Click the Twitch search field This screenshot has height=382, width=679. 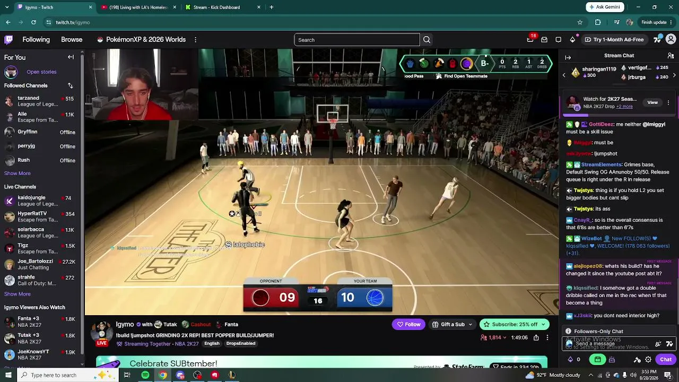(357, 40)
